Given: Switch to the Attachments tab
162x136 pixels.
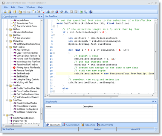Looking at the screenshot, I should [105, 125].
